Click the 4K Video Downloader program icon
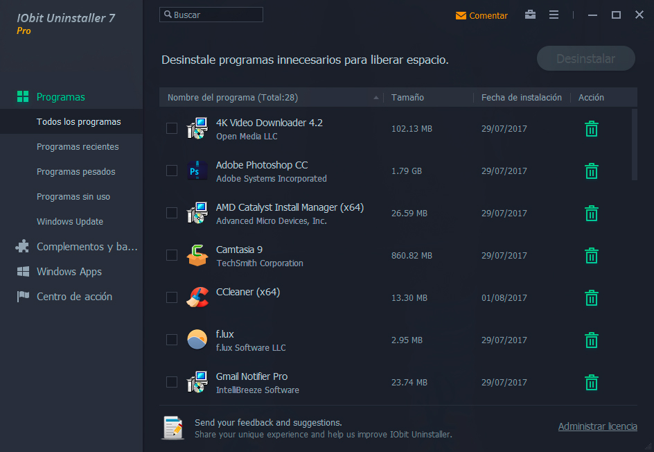Viewport: 654px width, 452px height. pos(197,128)
